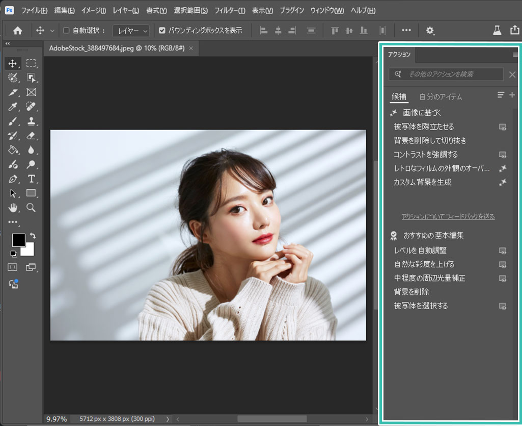
Task: Collapse the toolbox double-arrow
Action: click(x=7, y=43)
